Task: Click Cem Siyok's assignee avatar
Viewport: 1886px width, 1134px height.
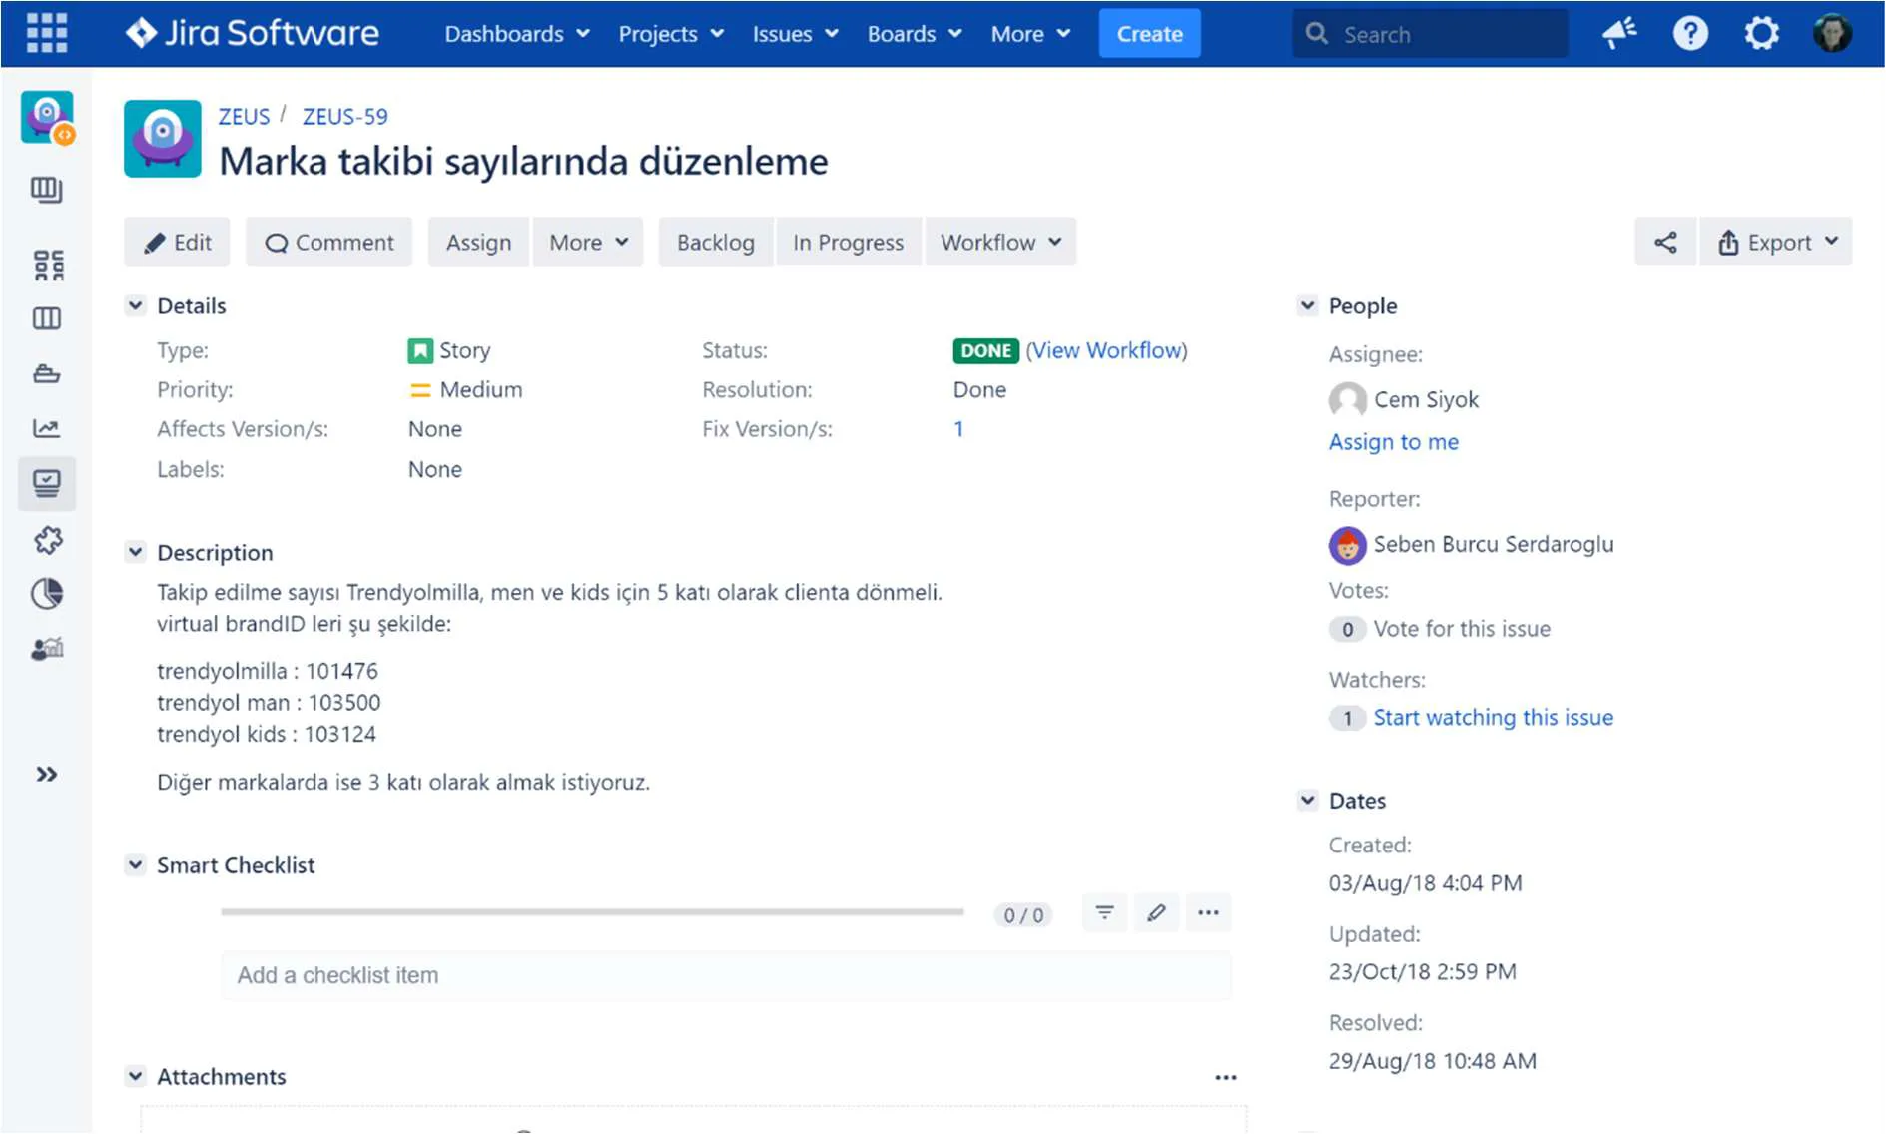Action: click(1347, 400)
